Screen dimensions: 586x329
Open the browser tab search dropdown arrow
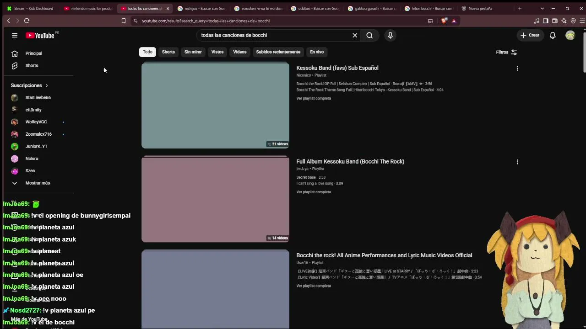coord(542,8)
